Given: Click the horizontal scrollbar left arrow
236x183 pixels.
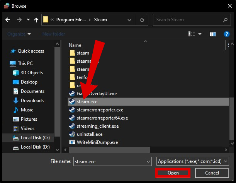Looking at the screenshot, I should coord(65,150).
